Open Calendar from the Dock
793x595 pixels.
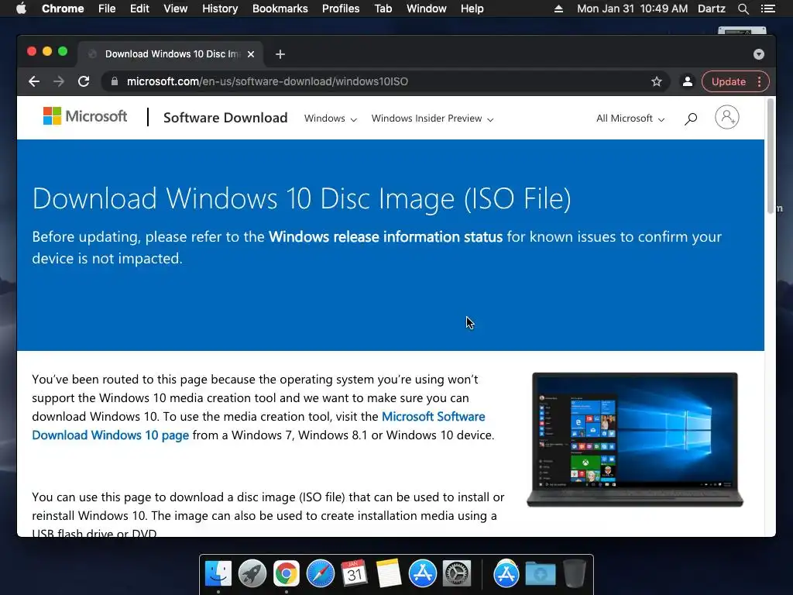tap(354, 573)
